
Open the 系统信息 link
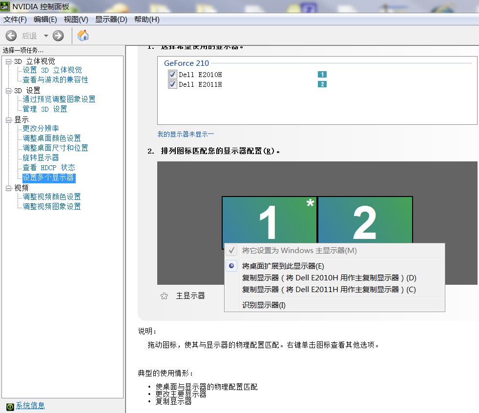coord(30,405)
